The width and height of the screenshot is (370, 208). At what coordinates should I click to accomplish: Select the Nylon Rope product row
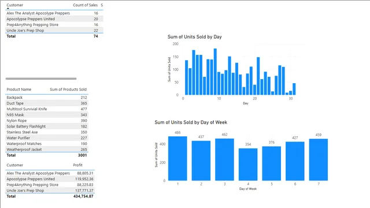tap(47, 121)
